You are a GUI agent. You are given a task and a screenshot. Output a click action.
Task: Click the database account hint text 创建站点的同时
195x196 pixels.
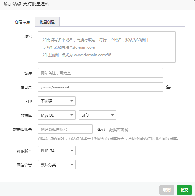(109, 138)
